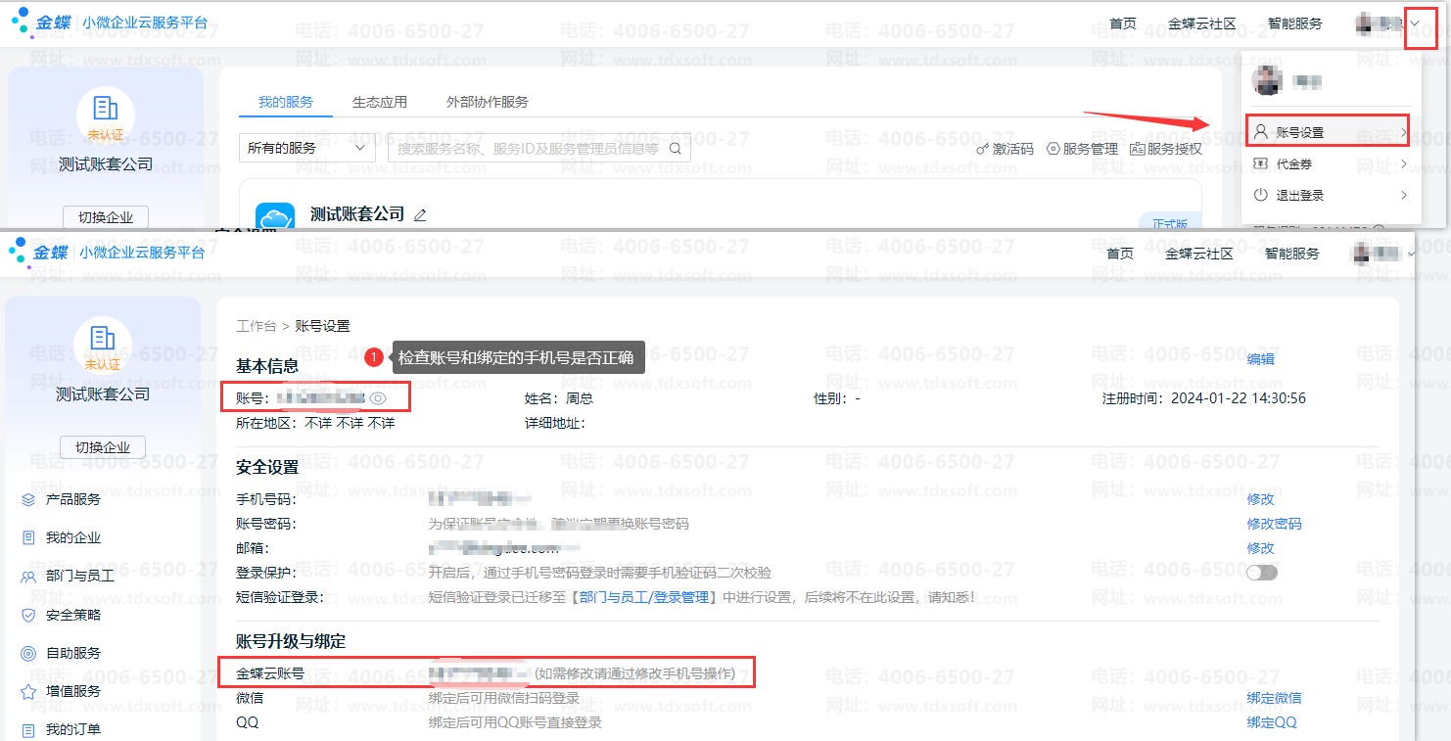Expand 账号设置 in the user menu
Image resolution: width=1451 pixels, height=741 pixels.
click(x=1328, y=132)
